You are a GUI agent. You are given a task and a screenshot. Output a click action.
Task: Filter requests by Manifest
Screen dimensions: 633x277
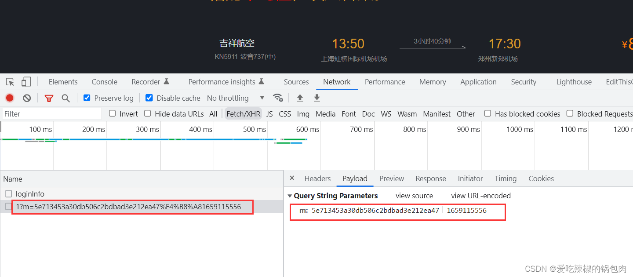tap(437, 114)
